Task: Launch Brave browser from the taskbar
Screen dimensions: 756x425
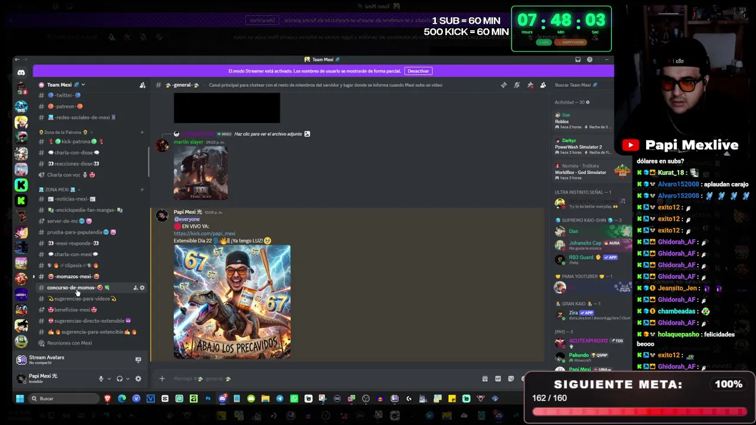Action: point(107,398)
